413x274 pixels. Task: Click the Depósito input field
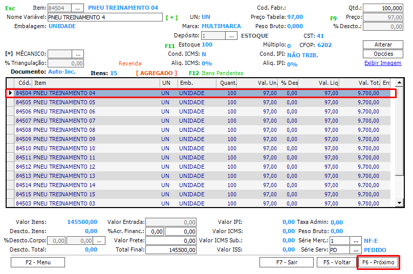(213, 36)
